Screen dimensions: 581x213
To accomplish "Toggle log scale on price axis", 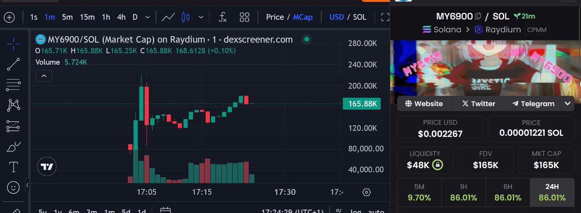I will click(x=355, y=211).
